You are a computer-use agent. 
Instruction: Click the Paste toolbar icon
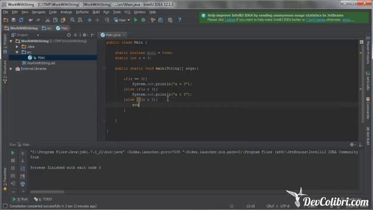[x=63, y=20]
